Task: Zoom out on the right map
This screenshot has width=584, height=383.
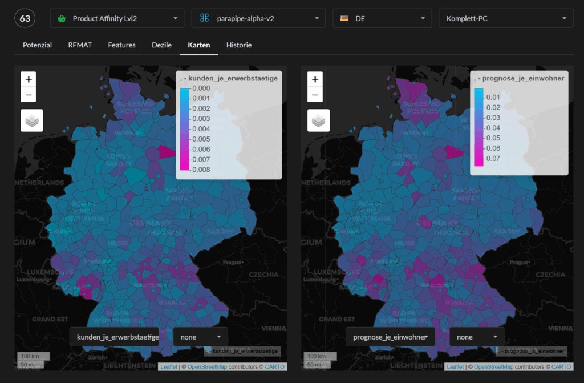Action: [315, 95]
